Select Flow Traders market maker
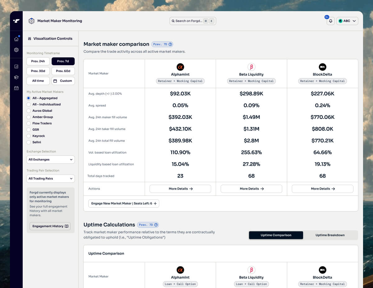Image resolution: width=373 pixels, height=288 pixels. [x=29, y=123]
